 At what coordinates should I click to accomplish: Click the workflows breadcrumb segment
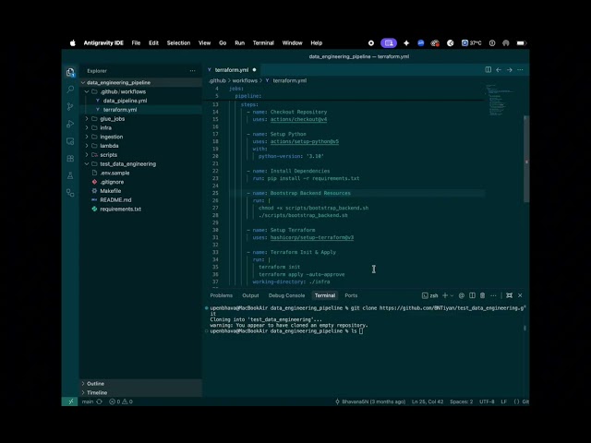pyautogui.click(x=245, y=80)
